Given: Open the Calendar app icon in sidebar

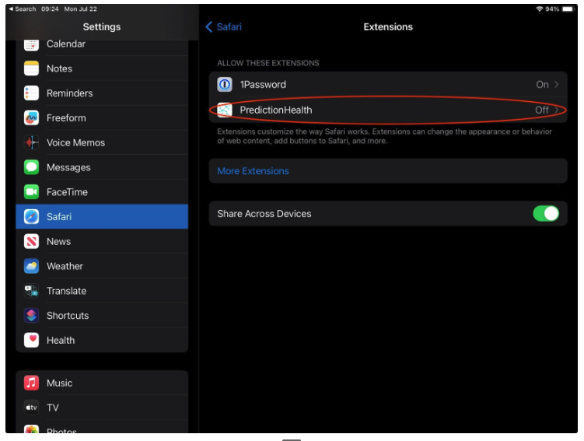Looking at the screenshot, I should pyautogui.click(x=31, y=44).
